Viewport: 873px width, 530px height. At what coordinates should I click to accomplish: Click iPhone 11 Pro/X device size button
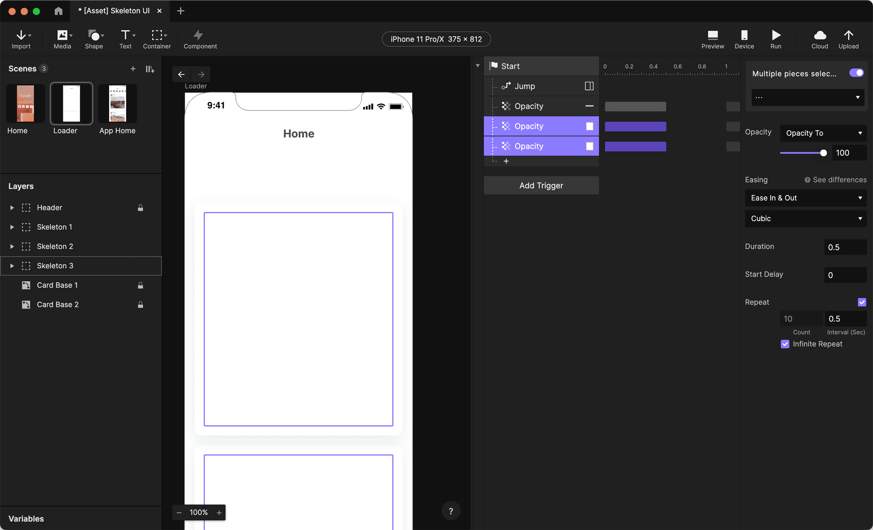click(436, 39)
